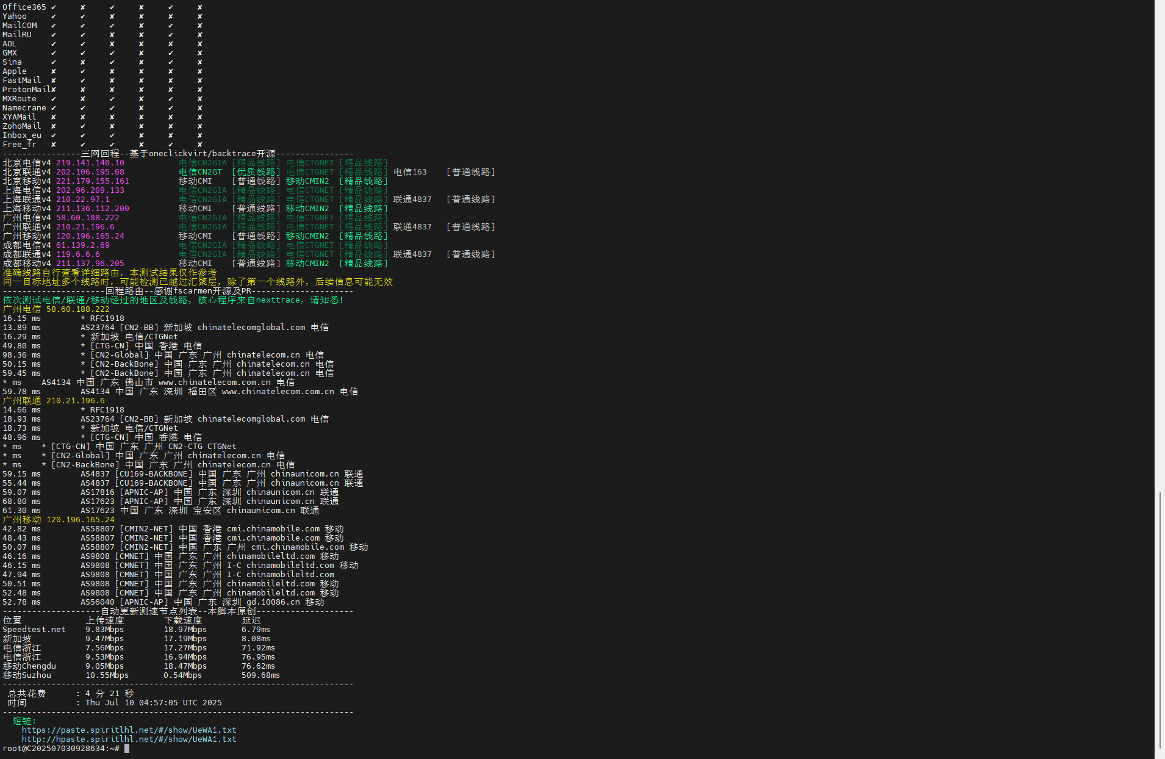Select IP address 202.96.209.133

coord(90,190)
